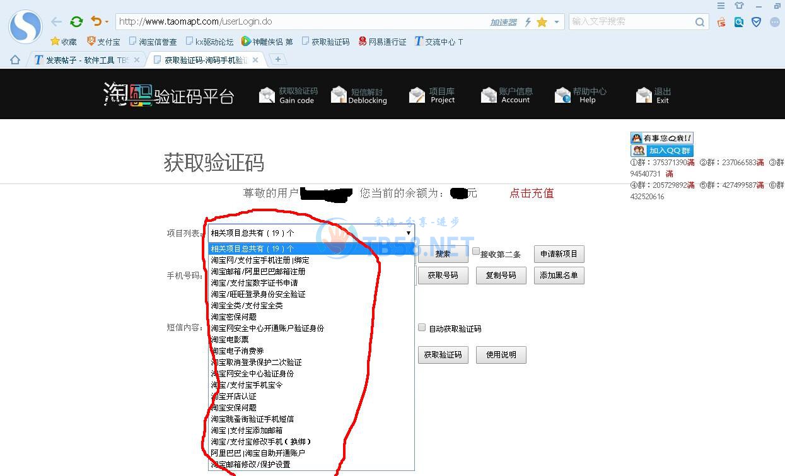
Task: Close the 发表帖子 tab
Action: pyautogui.click(x=137, y=60)
